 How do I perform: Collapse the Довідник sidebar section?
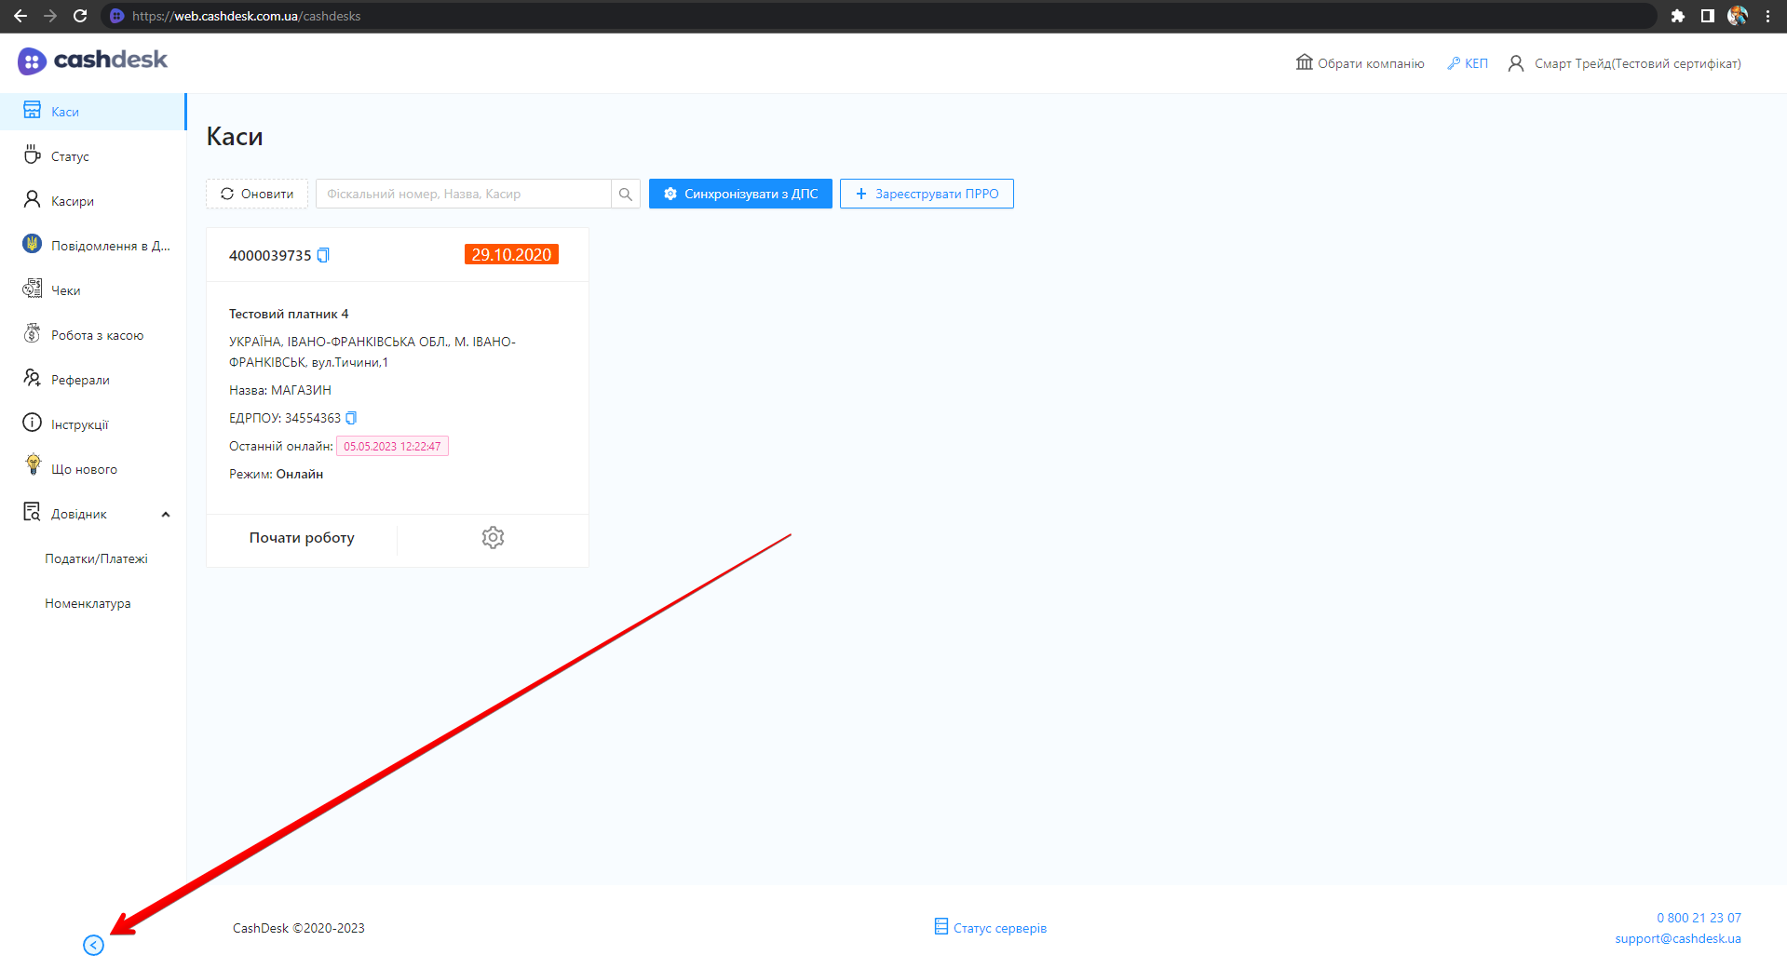[166, 515]
